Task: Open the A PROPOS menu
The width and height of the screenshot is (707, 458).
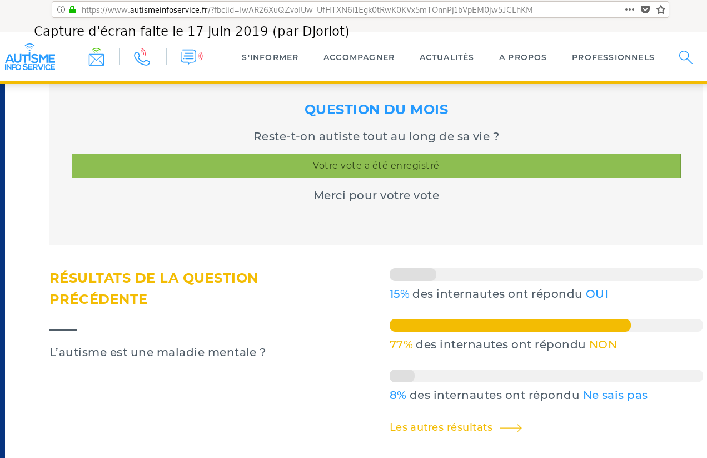Action: click(x=523, y=57)
